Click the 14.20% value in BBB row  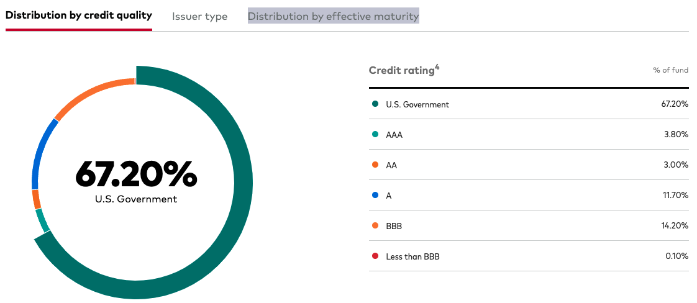click(x=675, y=225)
